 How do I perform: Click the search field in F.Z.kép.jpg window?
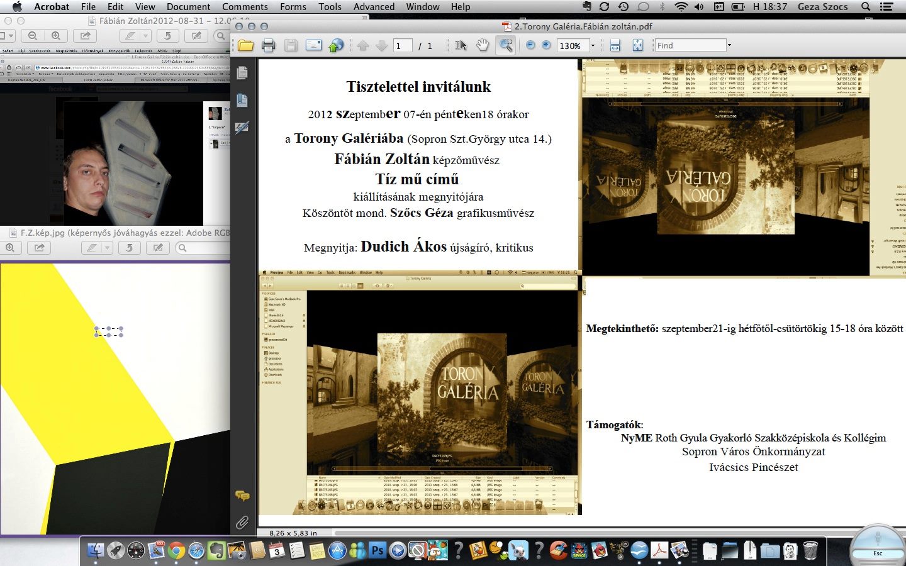tap(203, 248)
